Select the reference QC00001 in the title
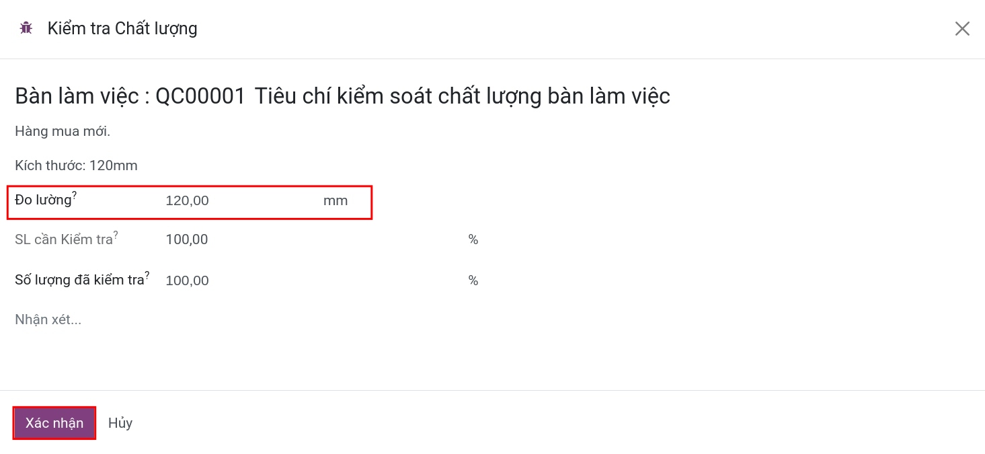Screen dimensions: 985x454 (x=200, y=96)
